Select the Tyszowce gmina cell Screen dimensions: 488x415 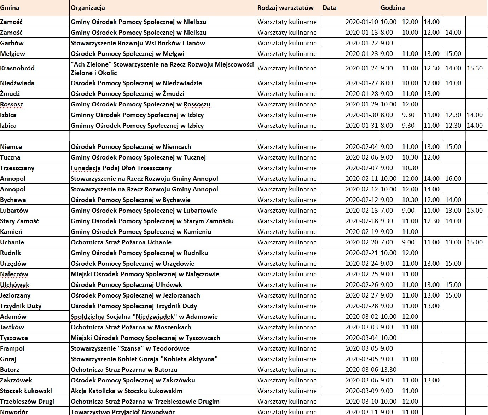35,338
